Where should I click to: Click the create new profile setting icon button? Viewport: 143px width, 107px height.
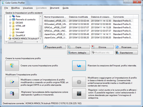[x=12, y=66]
